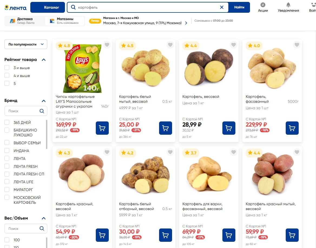Collapse the «Рейтинг товара» filter section
Image resolution: width=316 pixels, height=248 pixels.
44,60
